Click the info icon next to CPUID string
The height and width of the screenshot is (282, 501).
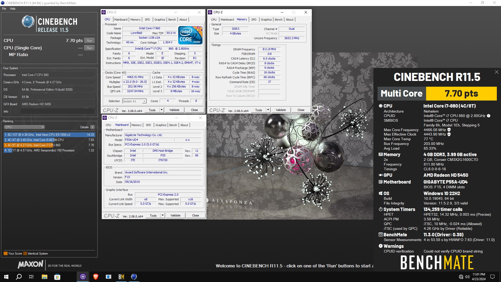488,116
